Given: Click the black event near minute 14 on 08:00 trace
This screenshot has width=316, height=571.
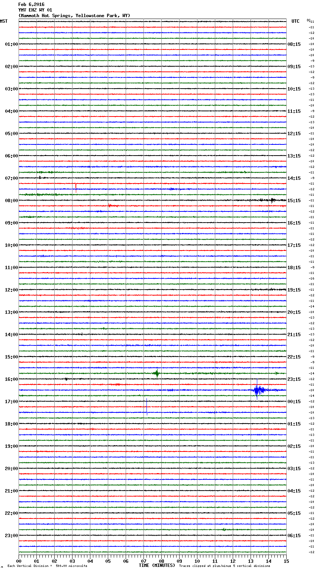Looking at the screenshot, I should pyautogui.click(x=272, y=200).
